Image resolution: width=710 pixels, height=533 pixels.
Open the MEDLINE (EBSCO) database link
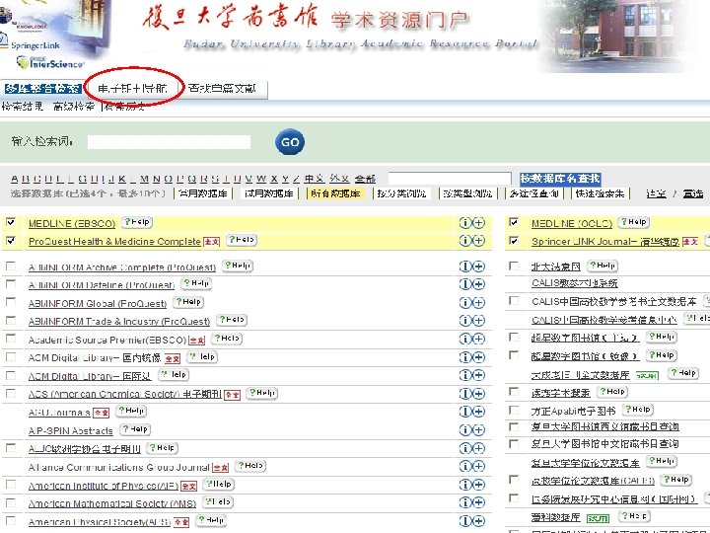click(x=72, y=223)
